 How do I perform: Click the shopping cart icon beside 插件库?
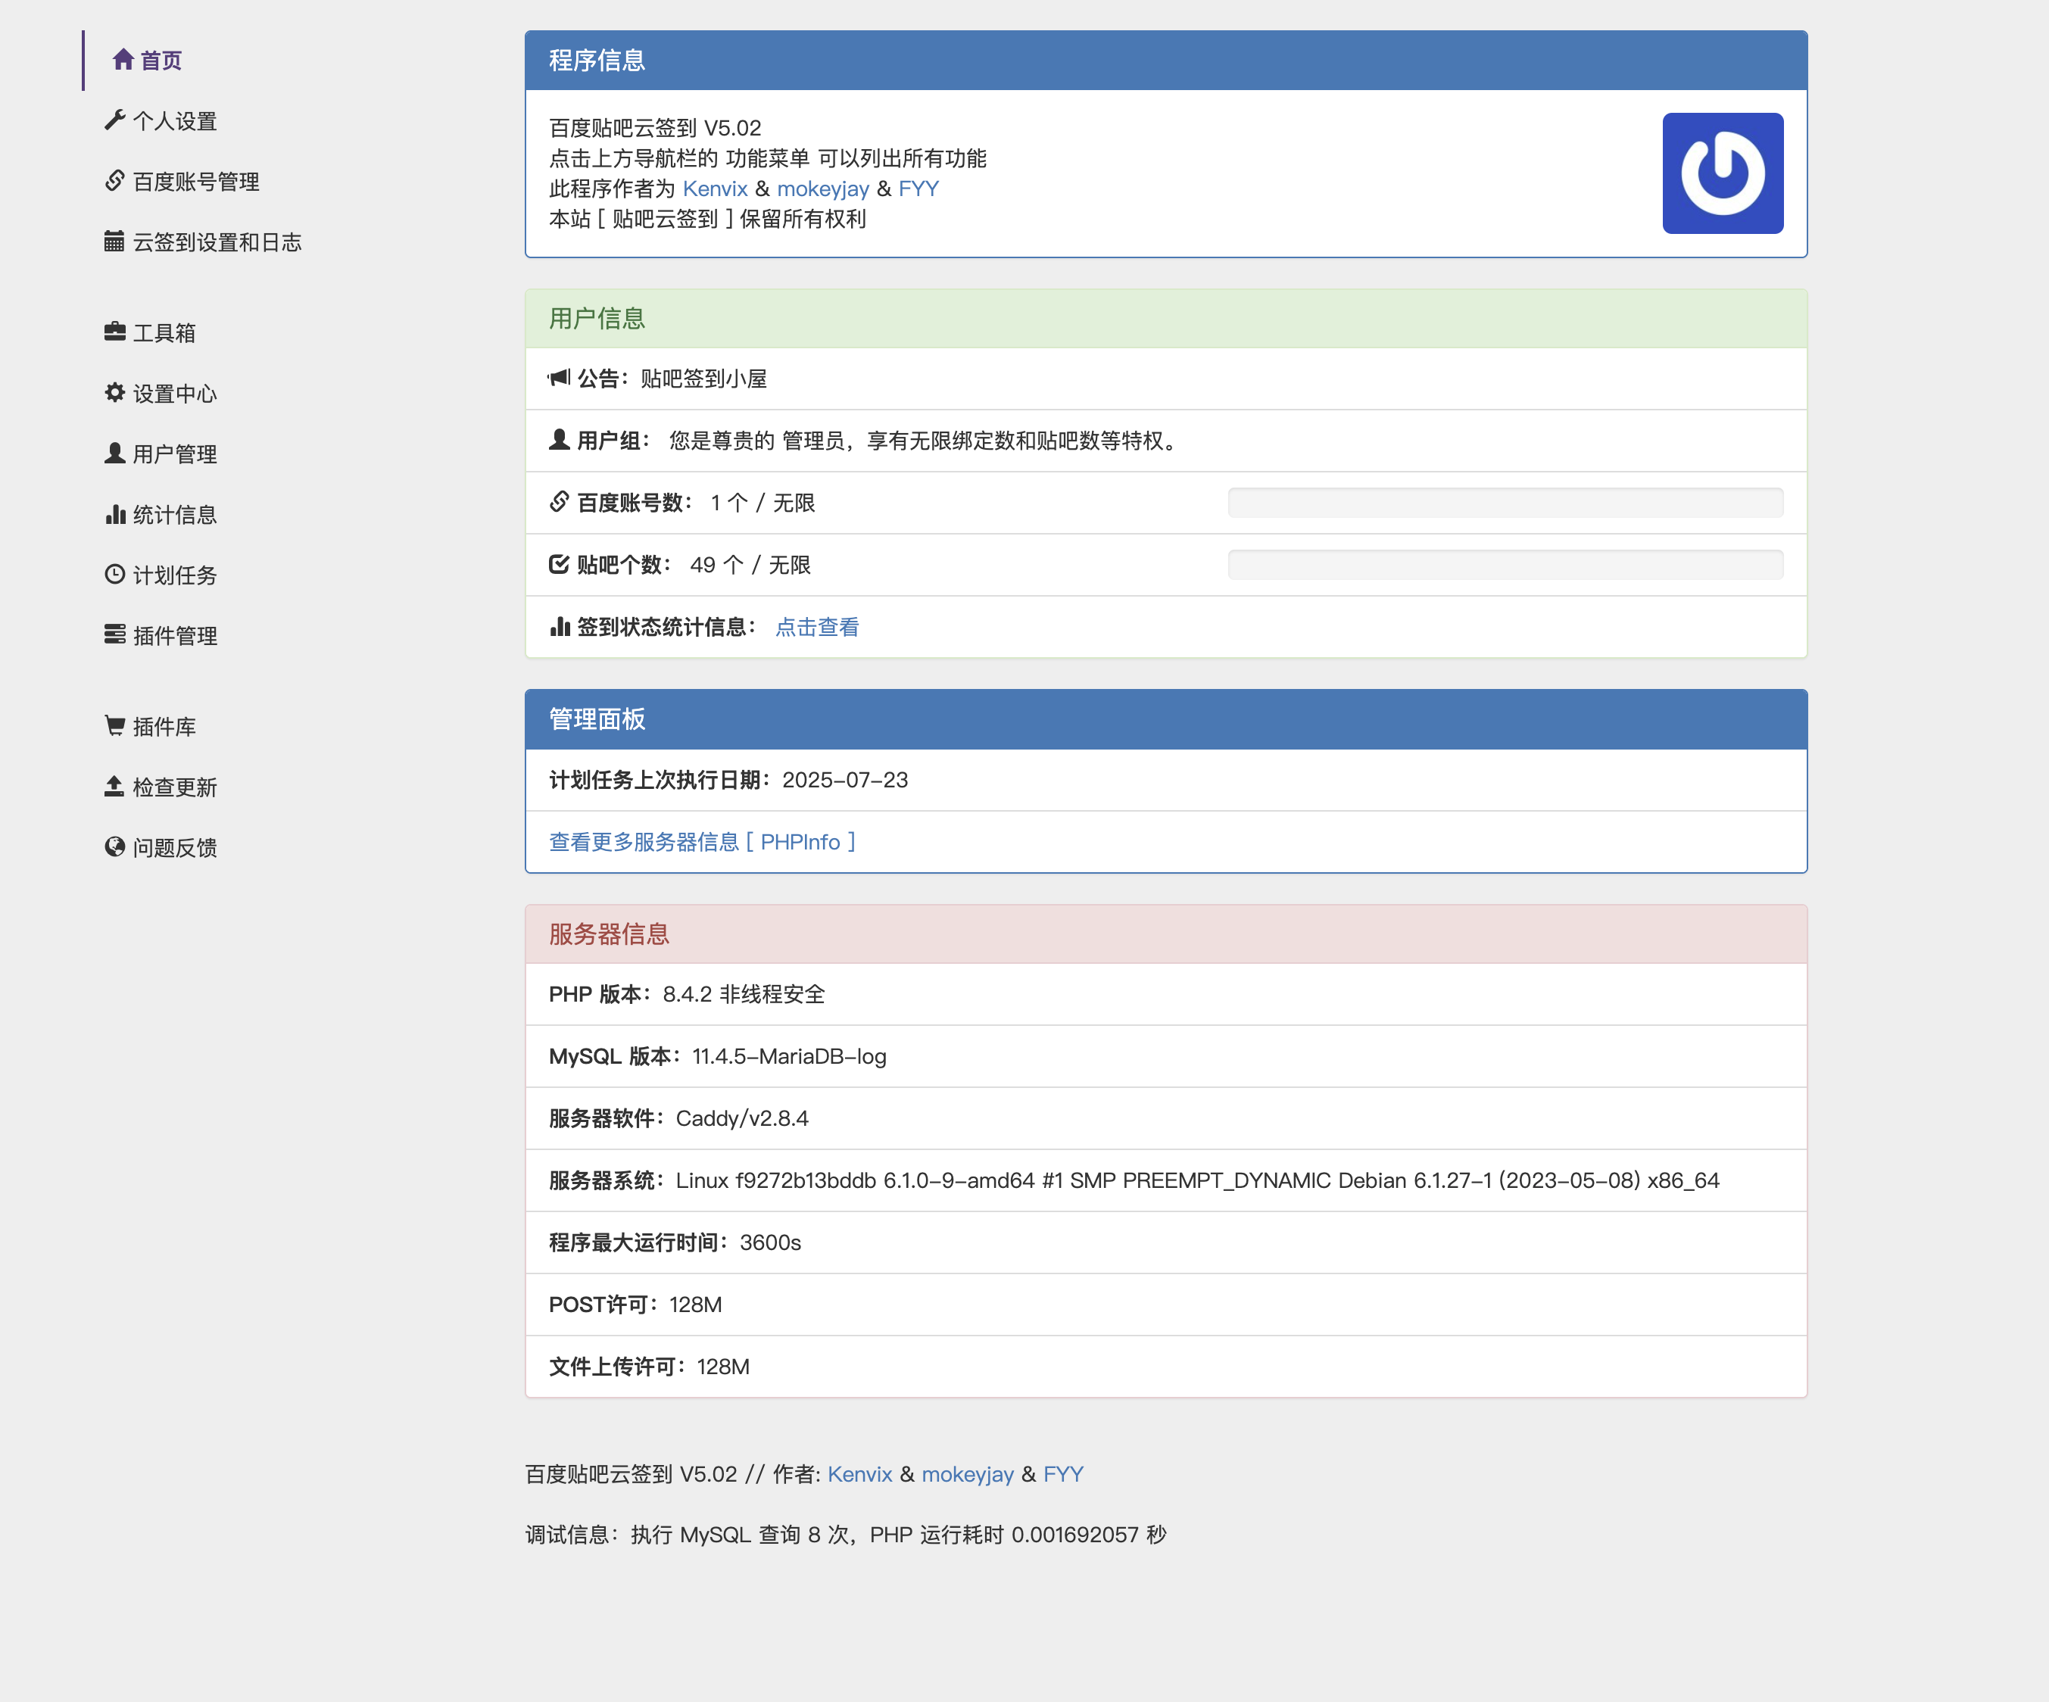pyautogui.click(x=115, y=725)
